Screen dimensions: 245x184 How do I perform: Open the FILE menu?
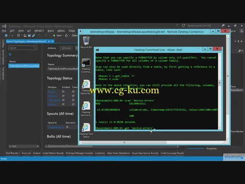pos(4,31)
